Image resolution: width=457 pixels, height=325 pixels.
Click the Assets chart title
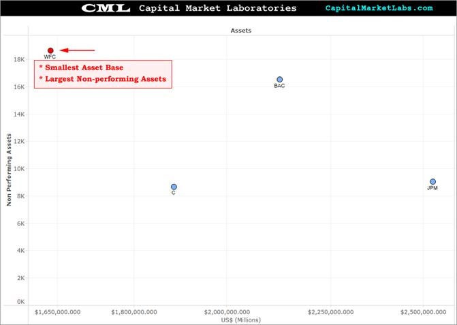(240, 30)
